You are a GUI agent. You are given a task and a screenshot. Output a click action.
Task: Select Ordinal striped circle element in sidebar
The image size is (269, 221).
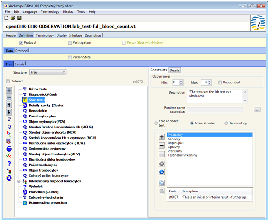pyautogui.click(x=9, y=149)
